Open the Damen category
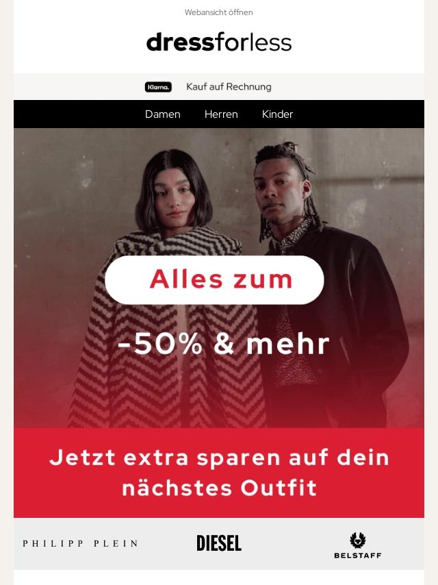438x585 pixels. tap(162, 114)
